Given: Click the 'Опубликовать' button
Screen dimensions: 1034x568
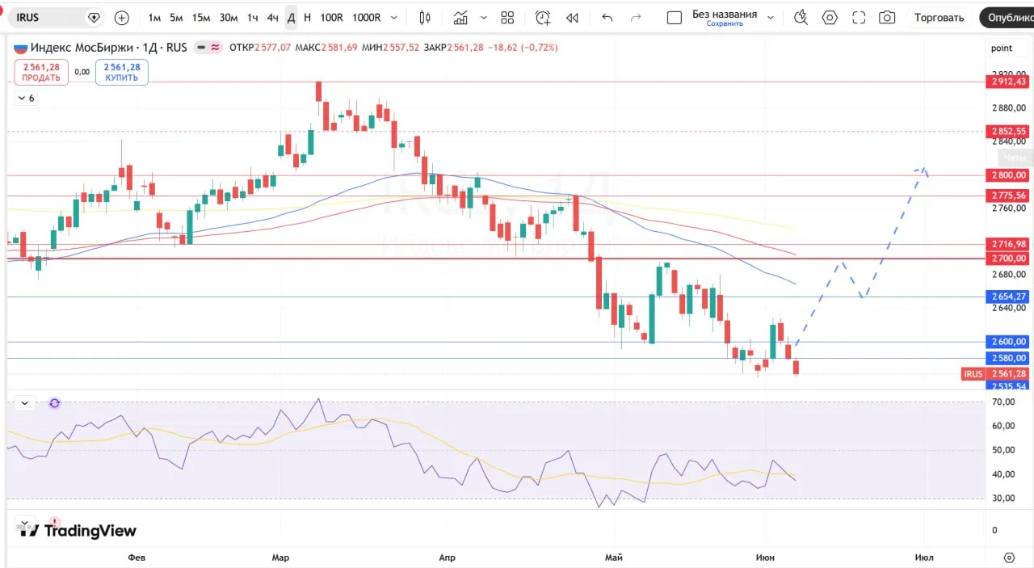Looking at the screenshot, I should point(1007,17).
